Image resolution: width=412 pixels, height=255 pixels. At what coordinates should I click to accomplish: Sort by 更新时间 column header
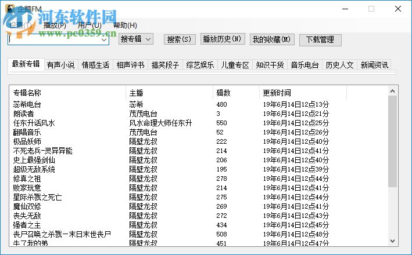[303, 93]
